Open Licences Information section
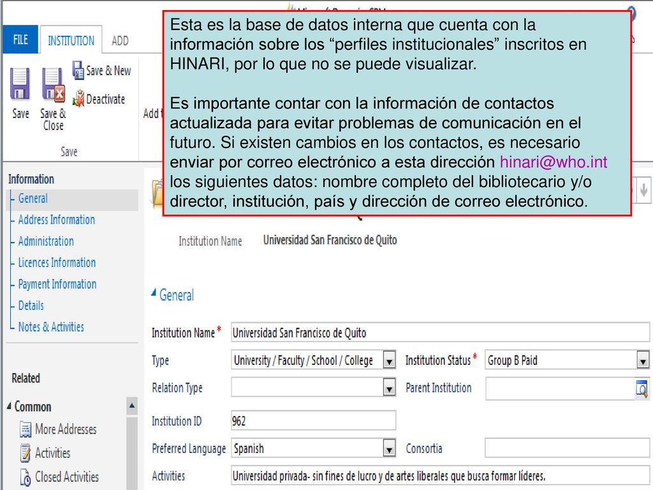Viewport: 653px width, 490px height. 57,262
